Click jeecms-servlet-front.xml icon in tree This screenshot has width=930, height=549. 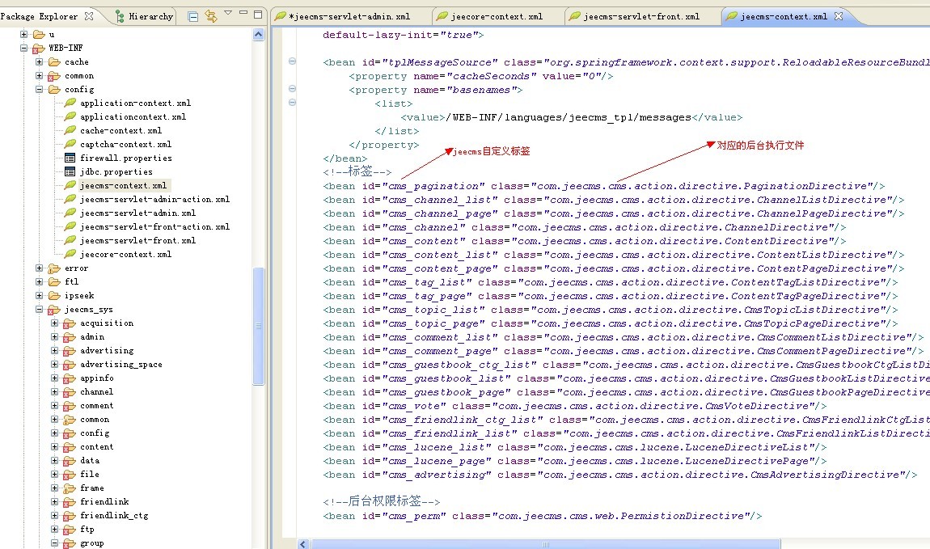click(x=70, y=239)
